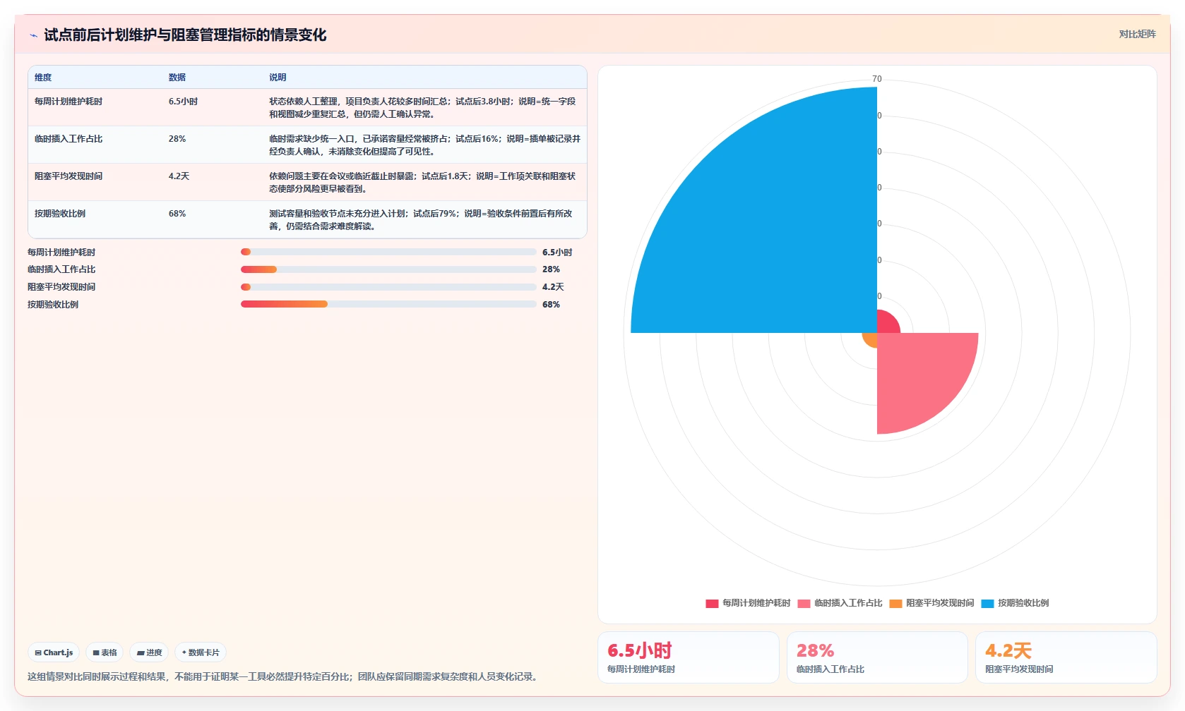Click the 说明 column header
The image size is (1185, 711).
(x=278, y=78)
